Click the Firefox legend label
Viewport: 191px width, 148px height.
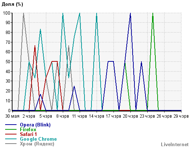pyautogui.click(x=28, y=129)
